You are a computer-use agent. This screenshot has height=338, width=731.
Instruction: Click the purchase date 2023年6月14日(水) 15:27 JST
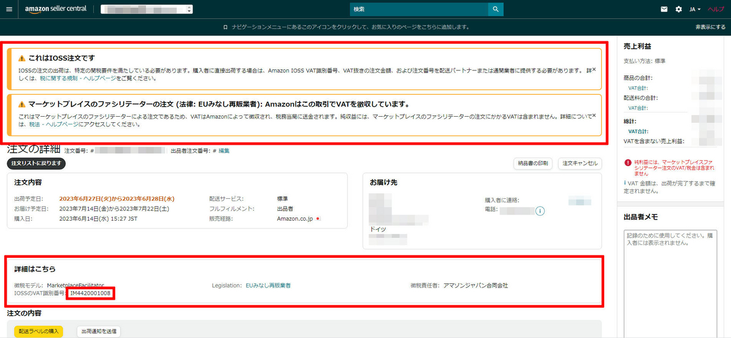click(x=99, y=218)
